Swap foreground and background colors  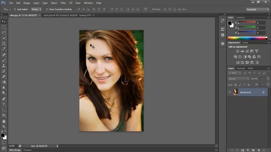[x=6, y=131]
